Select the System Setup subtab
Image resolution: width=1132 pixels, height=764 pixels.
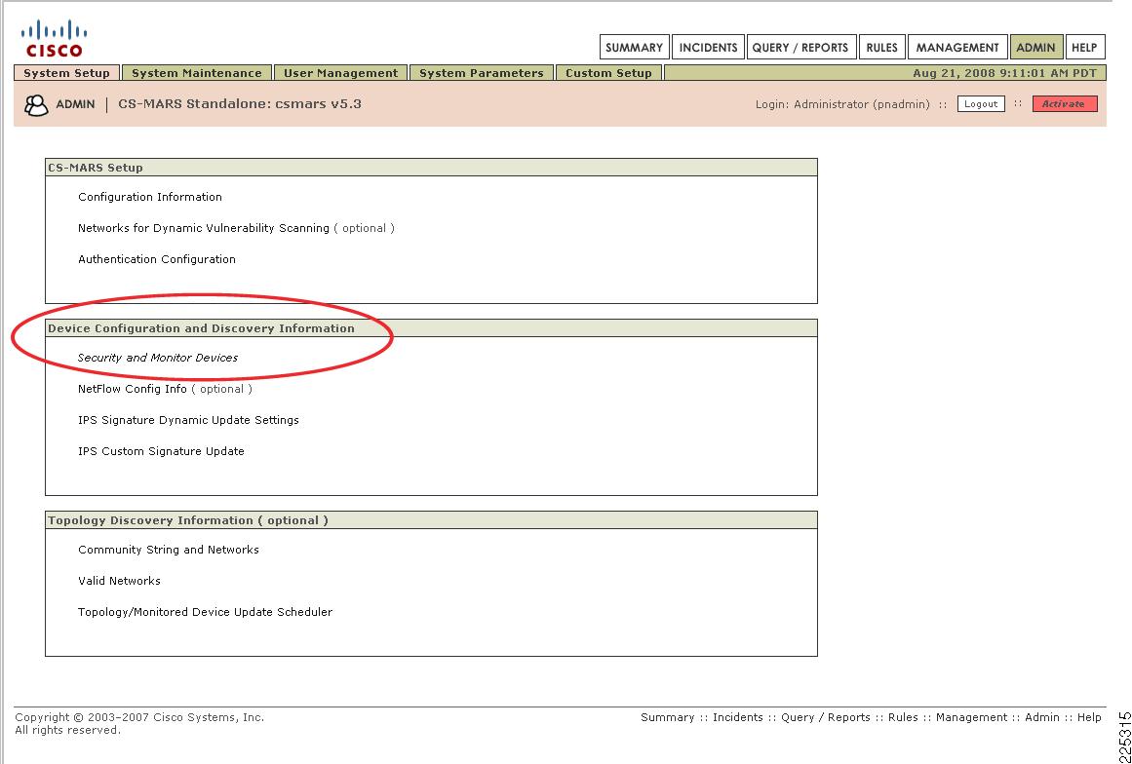coord(66,73)
